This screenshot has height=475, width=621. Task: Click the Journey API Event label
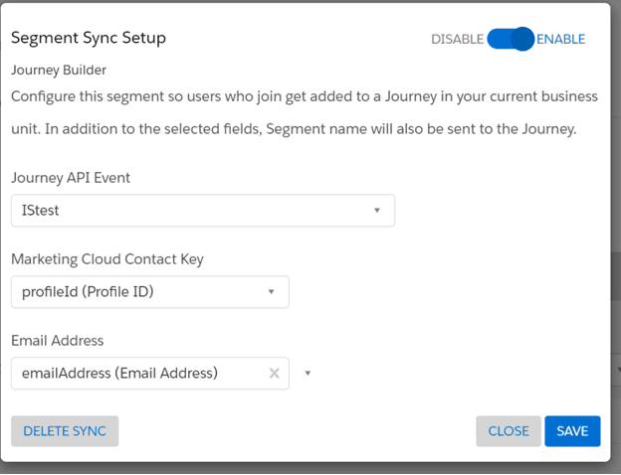point(71,178)
